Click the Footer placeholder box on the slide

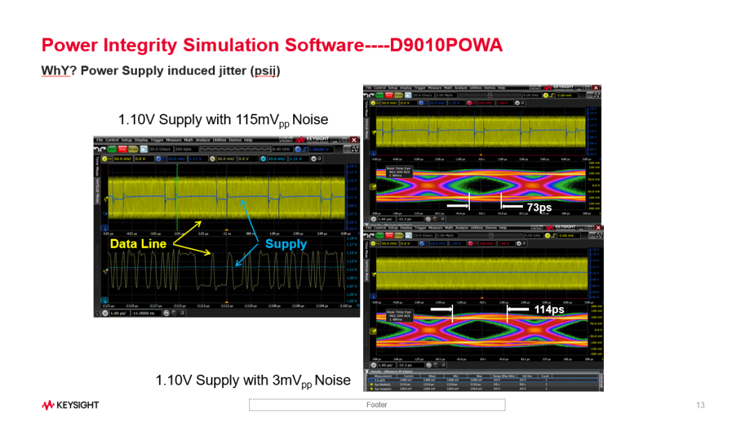pos(377,405)
